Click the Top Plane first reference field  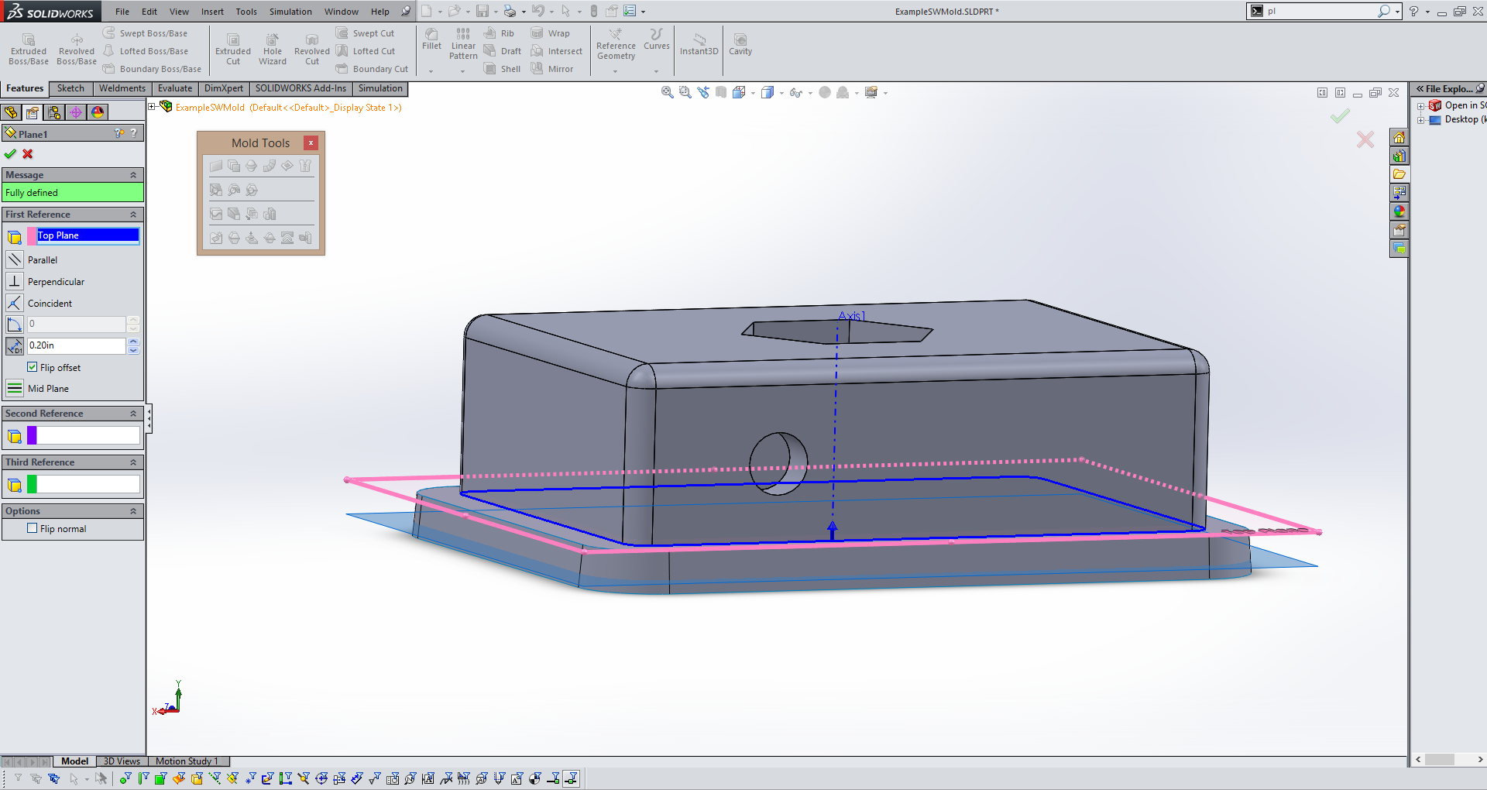pyautogui.click(x=88, y=235)
